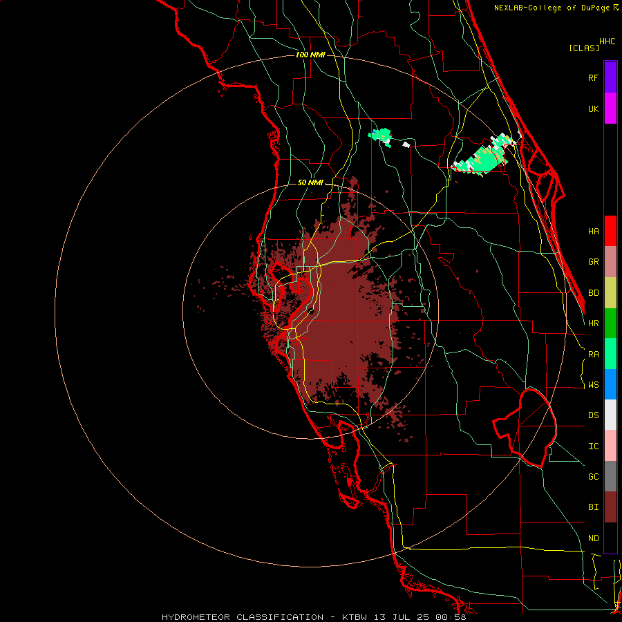
Task: Click the BI legend label
Action: [x=593, y=507]
